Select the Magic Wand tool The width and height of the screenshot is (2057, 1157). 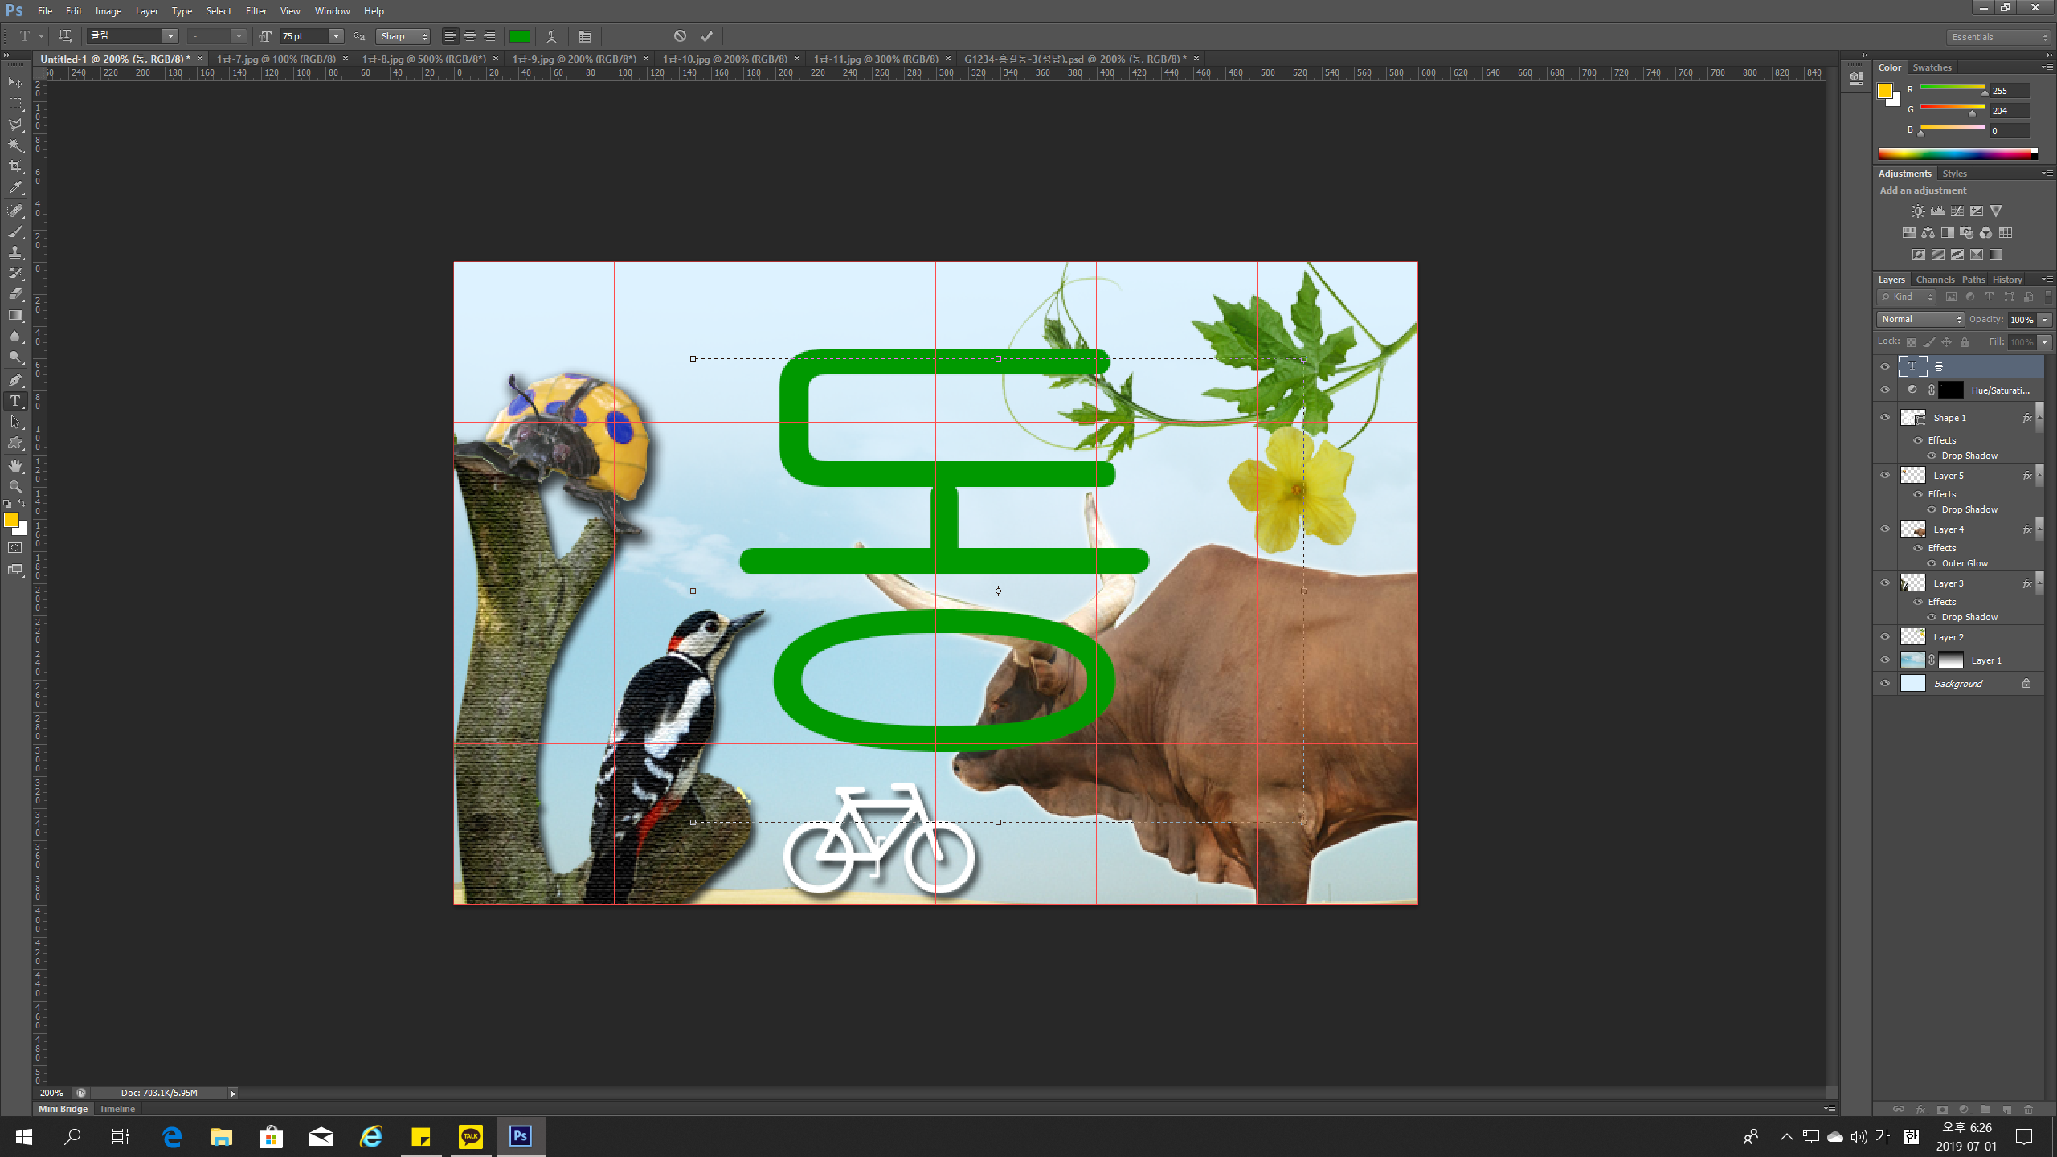(15, 145)
